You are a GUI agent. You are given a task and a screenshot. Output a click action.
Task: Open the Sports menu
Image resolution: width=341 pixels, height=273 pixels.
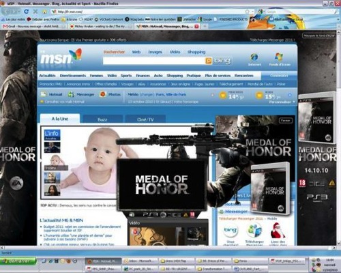126,76
